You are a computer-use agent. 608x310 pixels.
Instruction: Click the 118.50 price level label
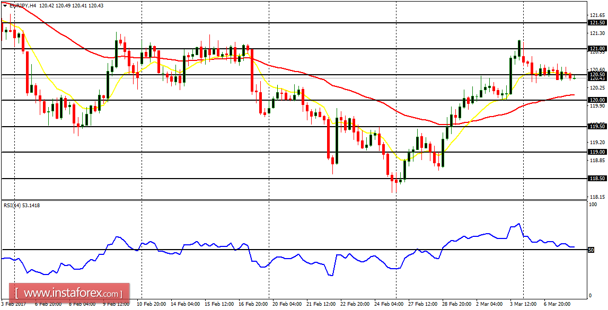[x=597, y=178]
